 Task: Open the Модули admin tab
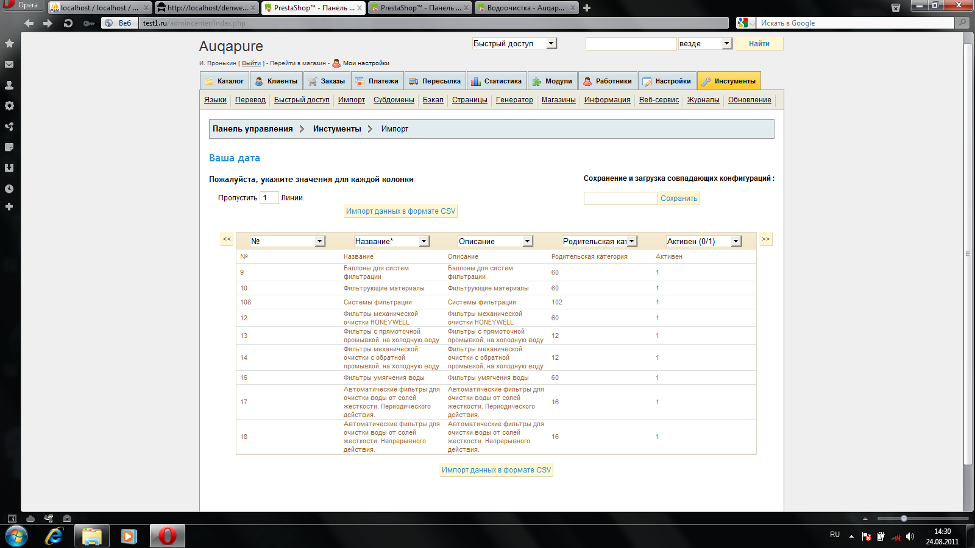(x=552, y=81)
